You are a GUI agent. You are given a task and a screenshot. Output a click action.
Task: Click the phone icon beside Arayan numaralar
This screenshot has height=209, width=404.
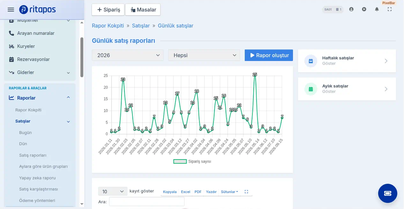pos(11,33)
